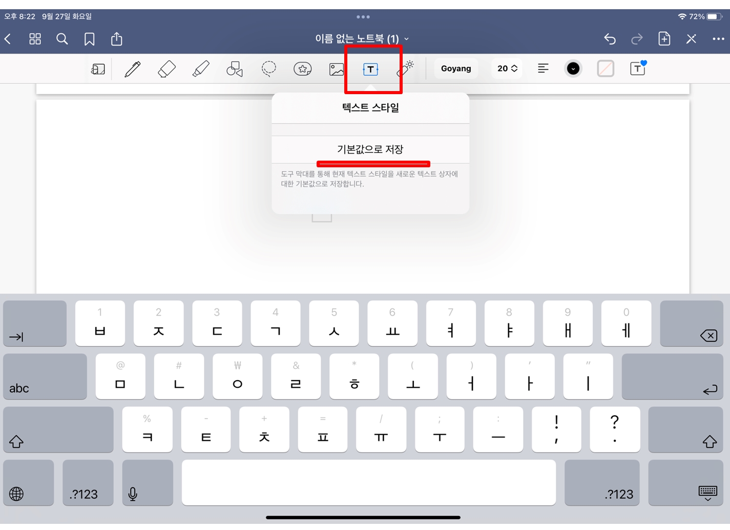
Task: Tap the ㅎ key
Action: click(x=354, y=377)
